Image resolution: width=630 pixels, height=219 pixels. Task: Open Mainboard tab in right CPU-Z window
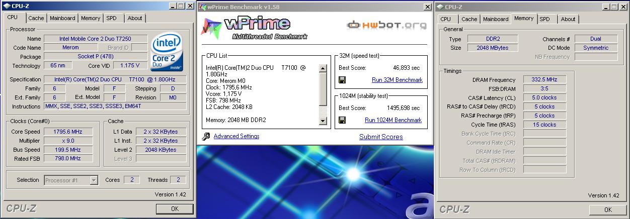click(x=496, y=19)
